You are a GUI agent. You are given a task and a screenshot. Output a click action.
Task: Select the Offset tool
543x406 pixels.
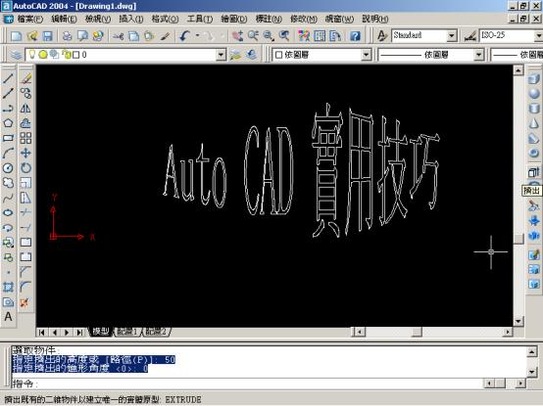pyautogui.click(x=25, y=123)
